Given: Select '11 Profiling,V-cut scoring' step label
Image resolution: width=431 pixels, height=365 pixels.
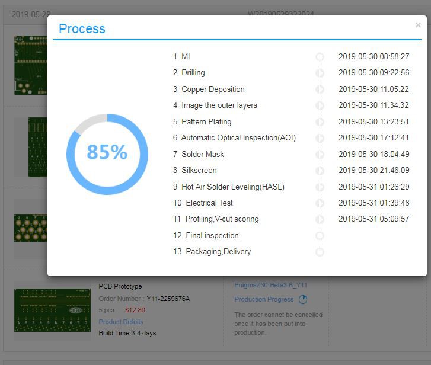Looking at the screenshot, I should (x=216, y=219).
